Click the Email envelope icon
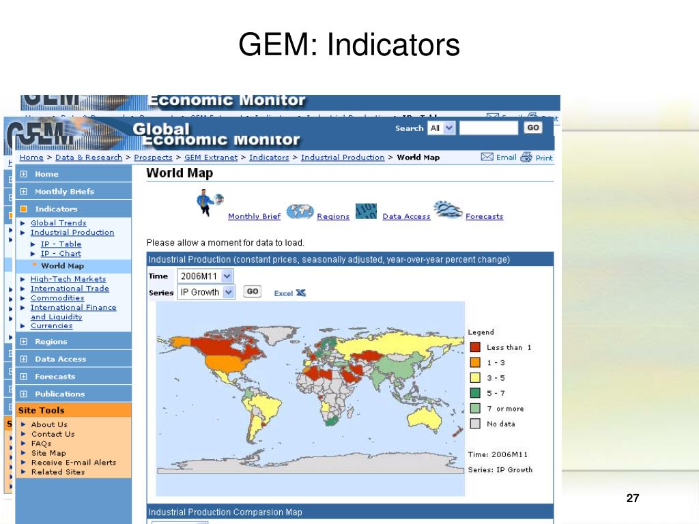699x524 pixels. (x=487, y=157)
